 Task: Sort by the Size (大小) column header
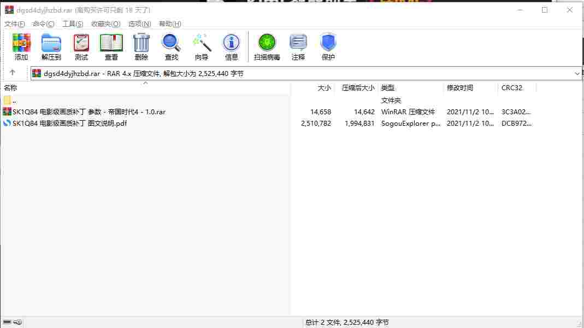click(x=324, y=88)
